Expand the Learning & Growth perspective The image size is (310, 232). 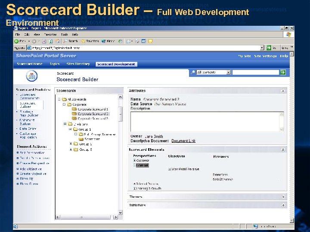(x=134, y=189)
